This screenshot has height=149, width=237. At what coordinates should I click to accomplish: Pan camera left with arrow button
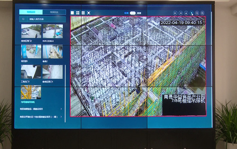point(175,13)
